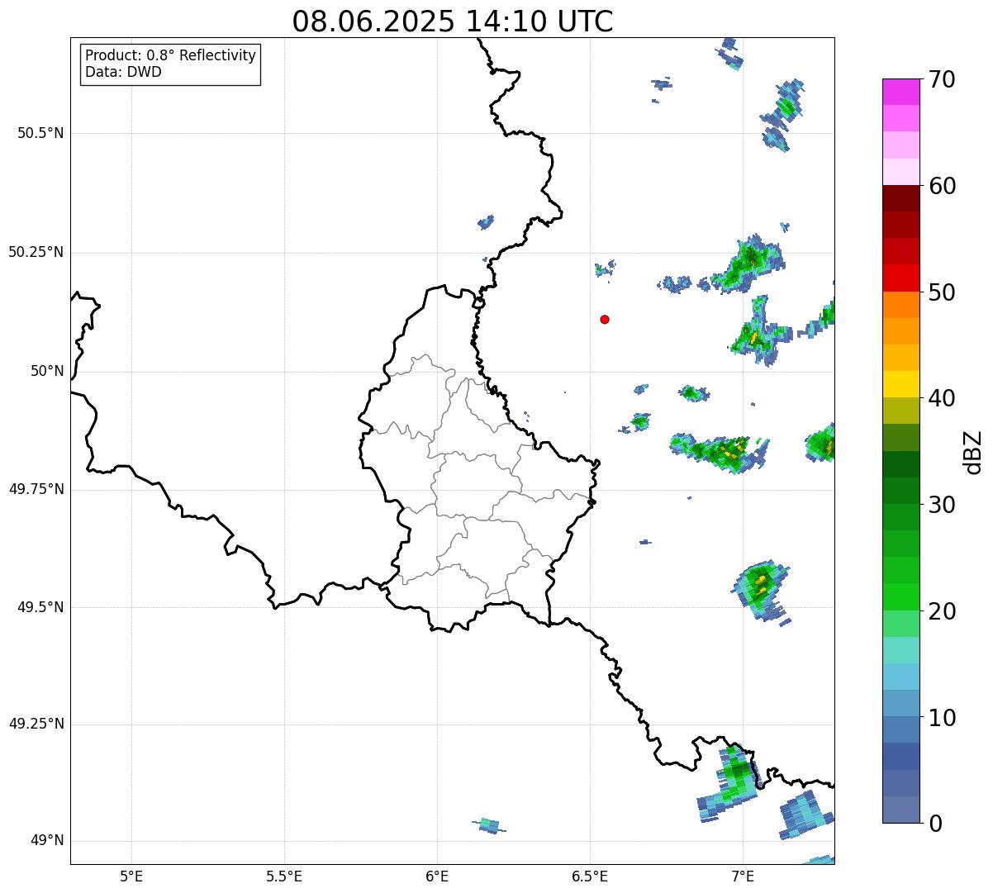Click the colorbar tick label 70
993x893 pixels.
click(942, 79)
